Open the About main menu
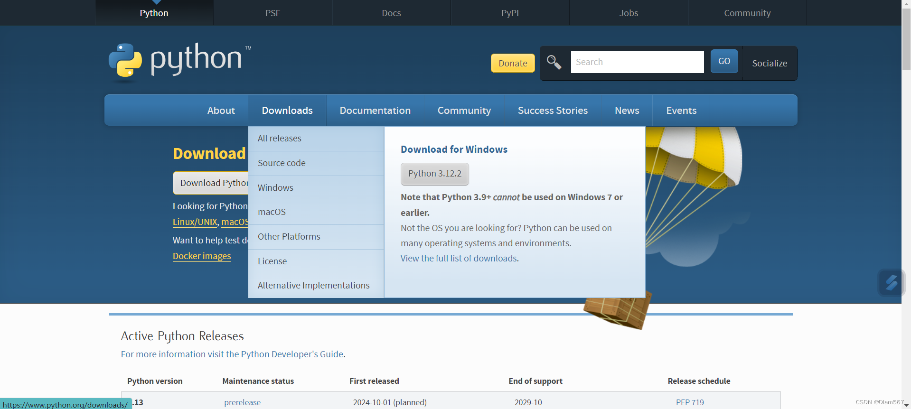Screen dimensions: 911x409 point(221,110)
